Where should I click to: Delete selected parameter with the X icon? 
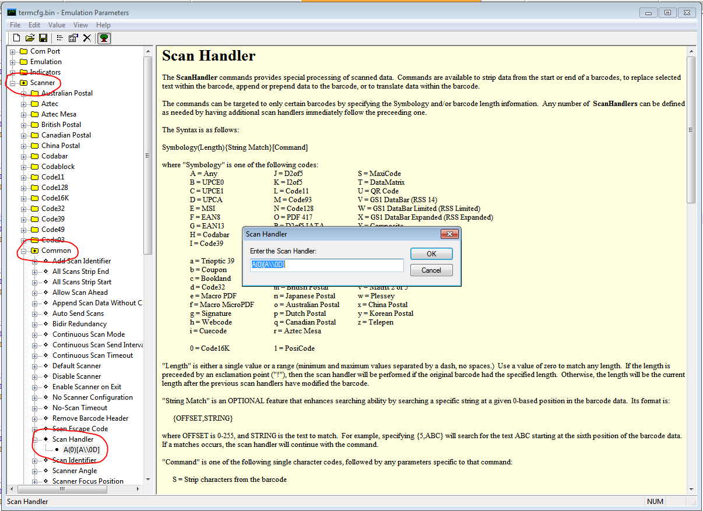click(87, 37)
